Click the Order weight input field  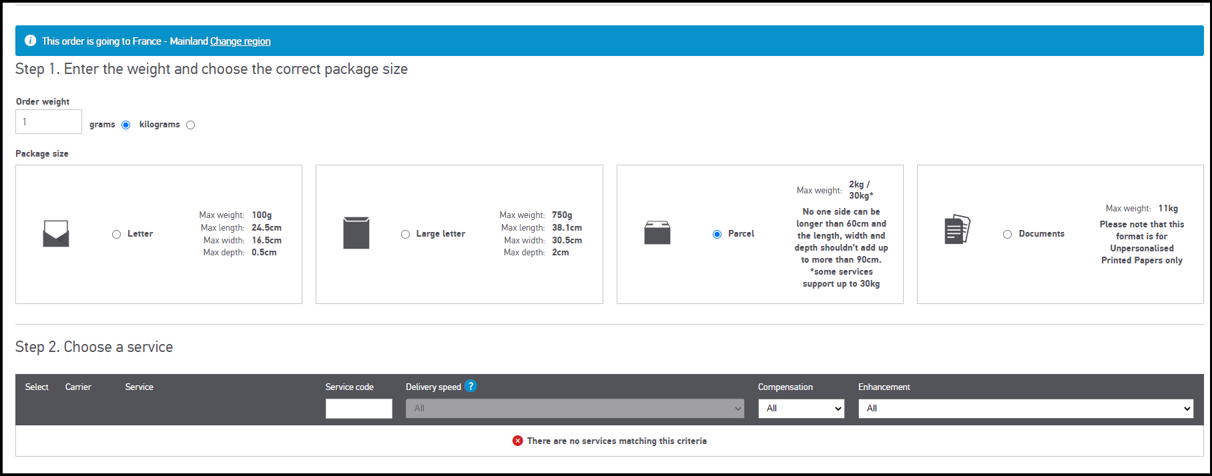[49, 122]
